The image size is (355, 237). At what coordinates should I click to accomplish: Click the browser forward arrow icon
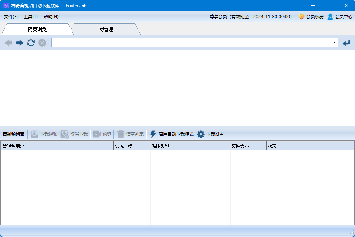coord(20,43)
